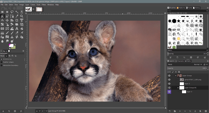Select the Rectangle Select tool

pyautogui.click(x=2, y=12)
